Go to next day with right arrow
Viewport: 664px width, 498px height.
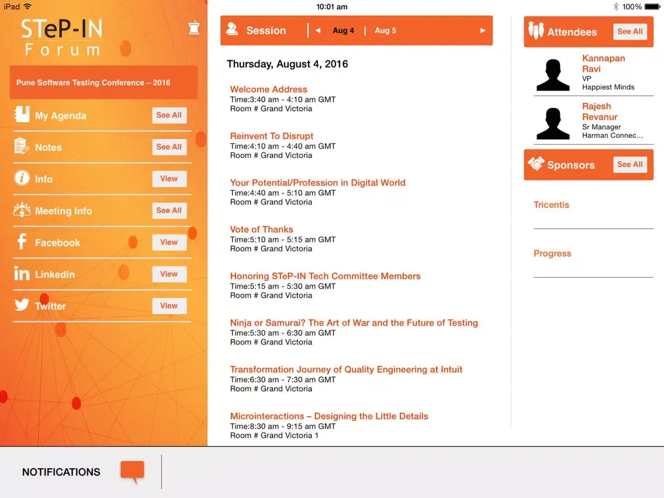coord(482,30)
